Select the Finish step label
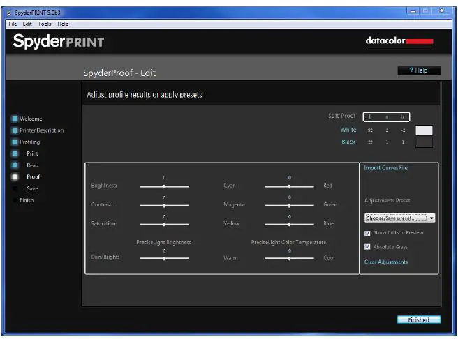 (x=27, y=200)
